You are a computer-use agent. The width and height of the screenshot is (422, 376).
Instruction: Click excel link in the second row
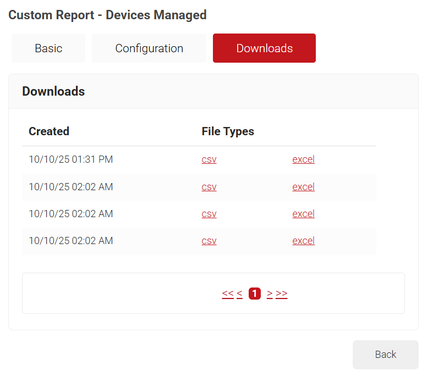pos(303,187)
